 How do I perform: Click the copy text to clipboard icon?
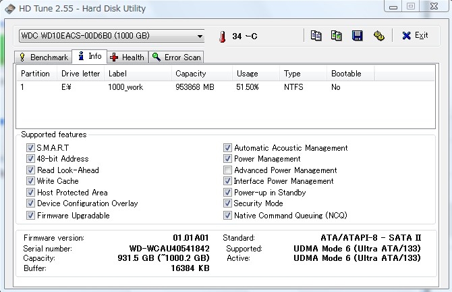click(316, 36)
